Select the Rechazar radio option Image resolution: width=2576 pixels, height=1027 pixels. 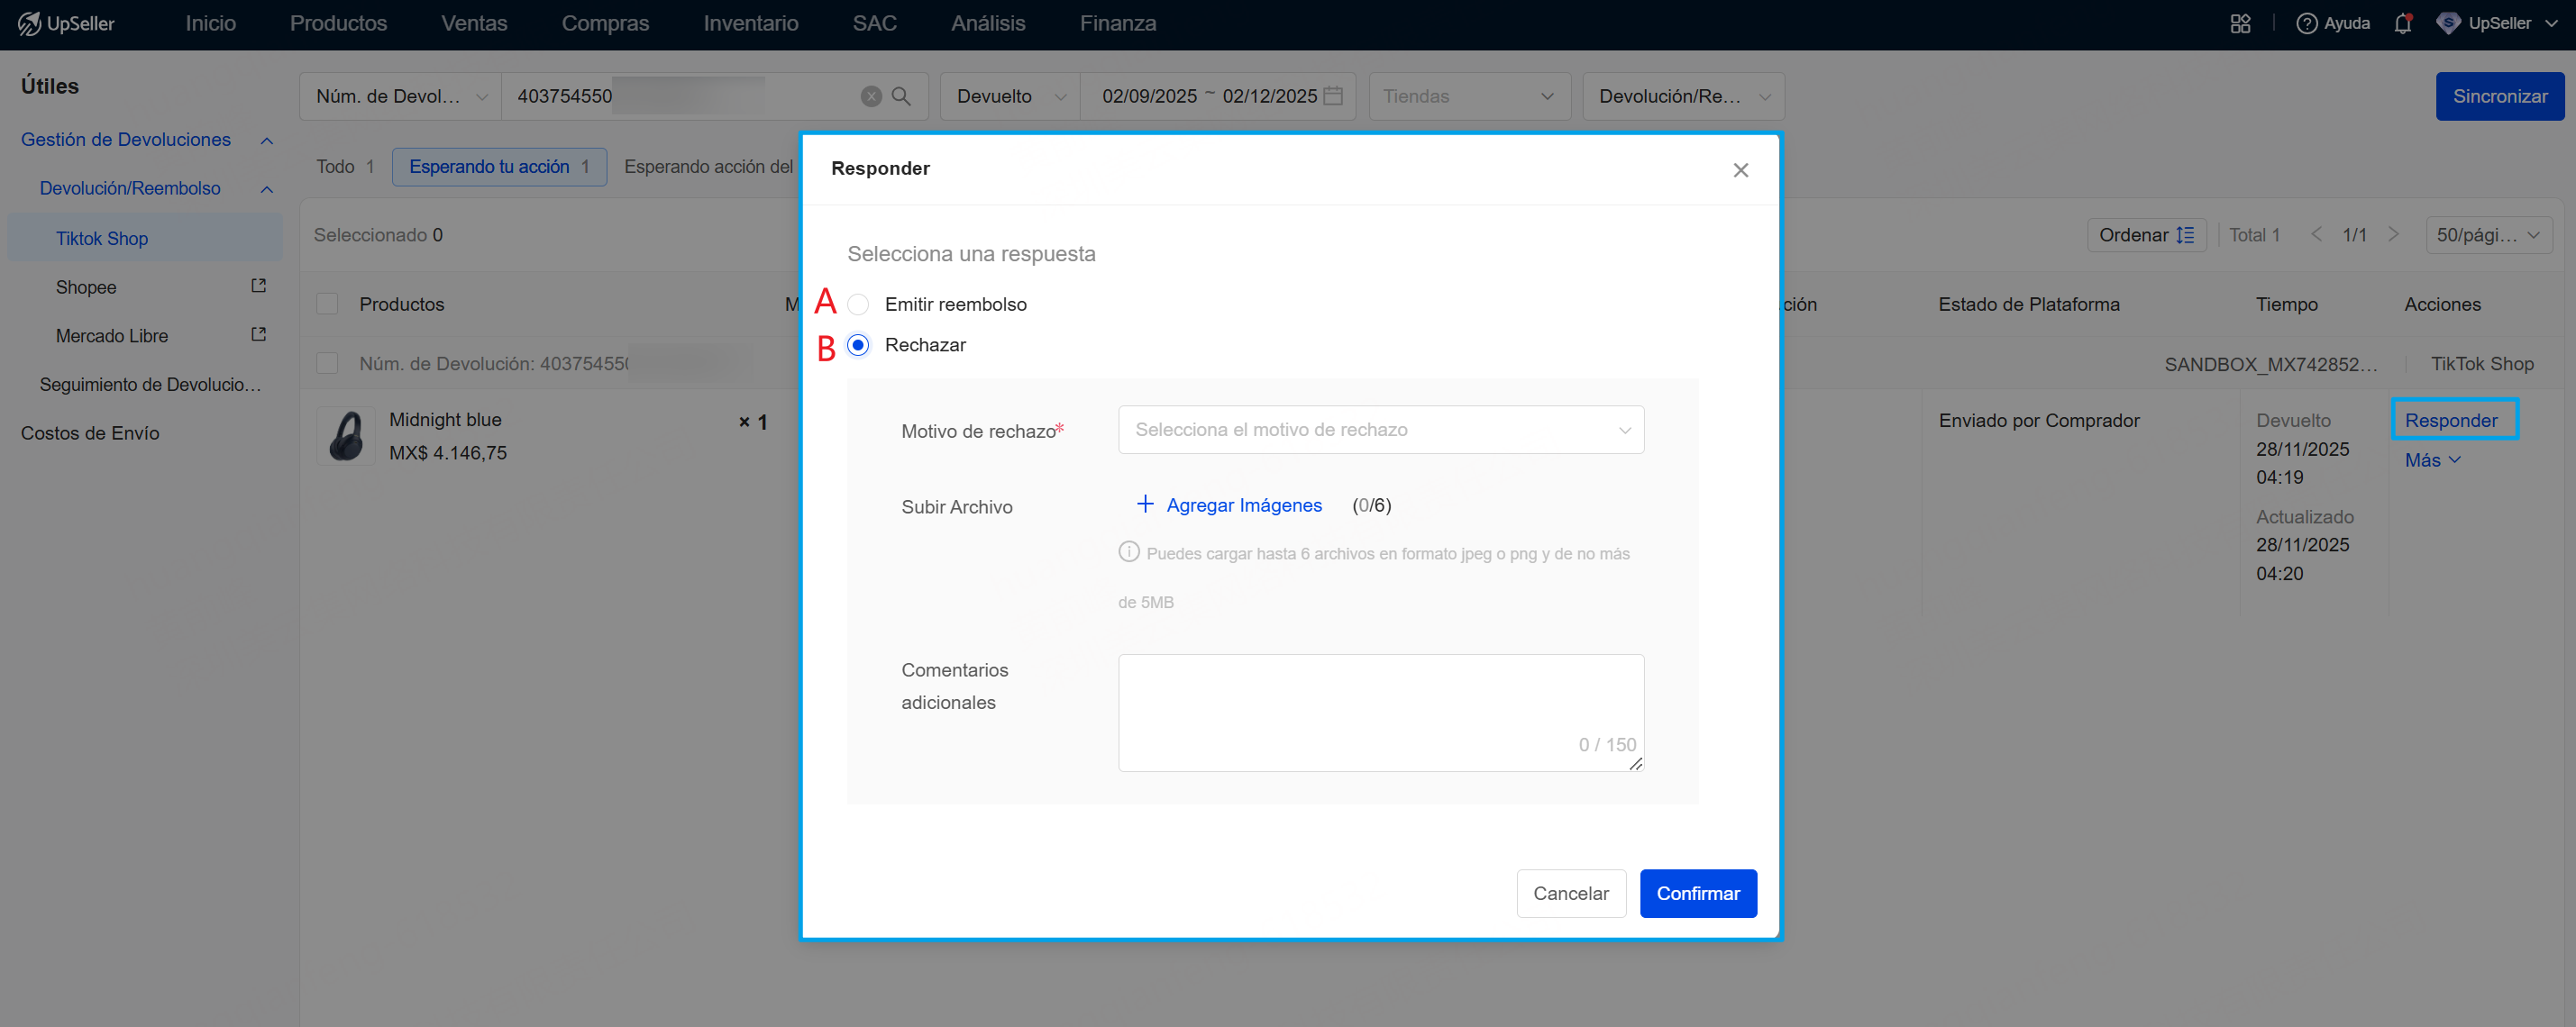(858, 345)
